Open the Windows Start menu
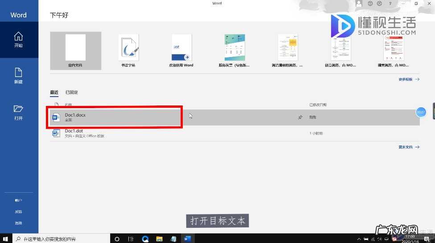435x243 pixels. click(5, 239)
